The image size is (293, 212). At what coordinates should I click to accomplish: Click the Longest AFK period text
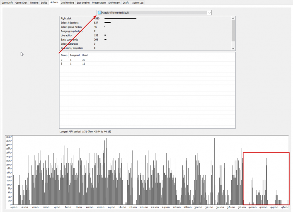85,132
